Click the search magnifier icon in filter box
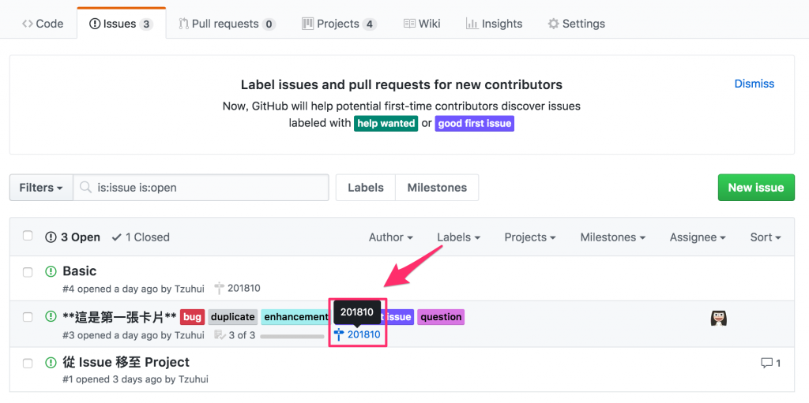The height and width of the screenshot is (403, 809). (x=85, y=188)
